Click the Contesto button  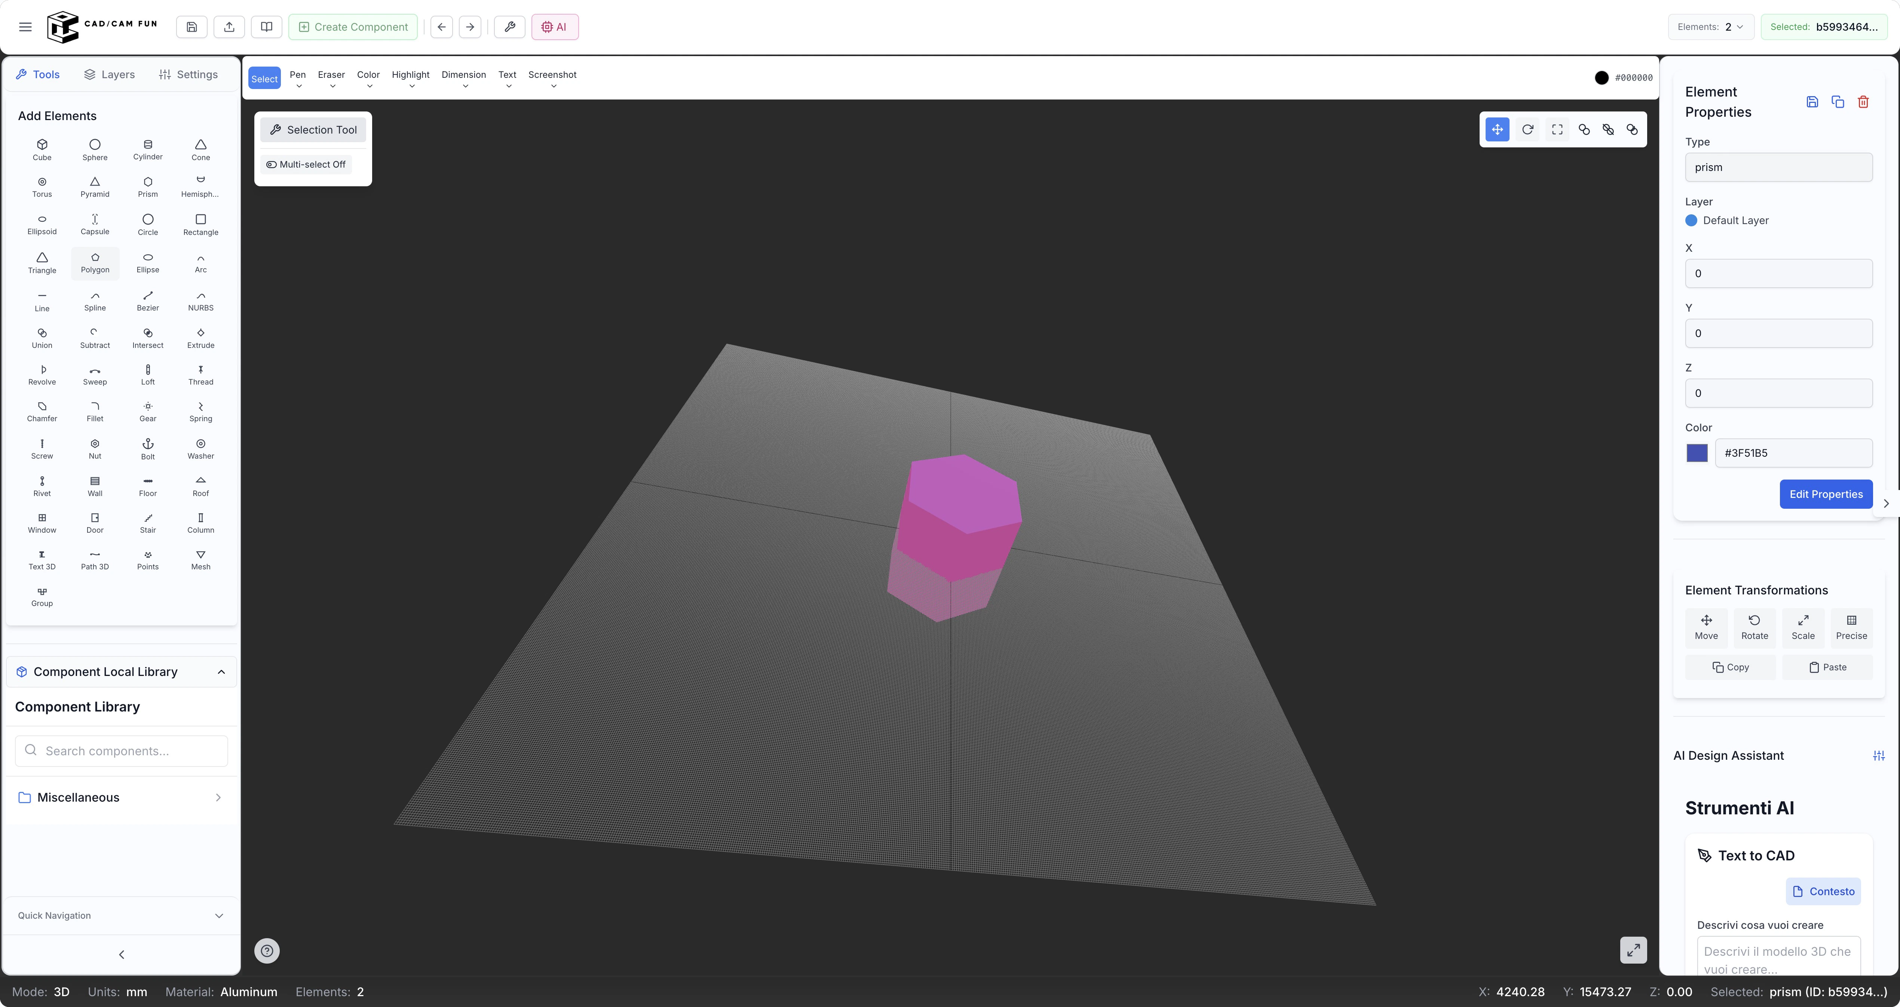1823,892
